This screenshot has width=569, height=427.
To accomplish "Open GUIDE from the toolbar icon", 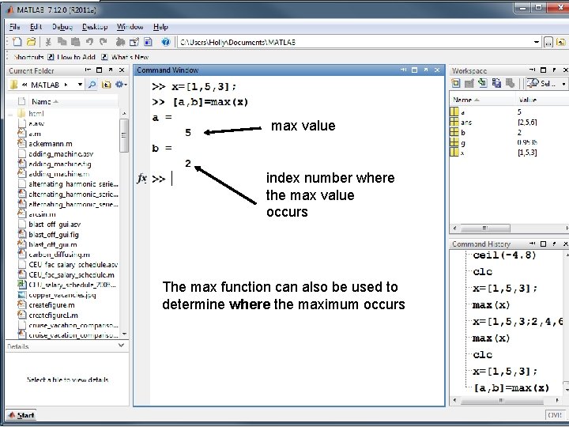I will (134, 42).
